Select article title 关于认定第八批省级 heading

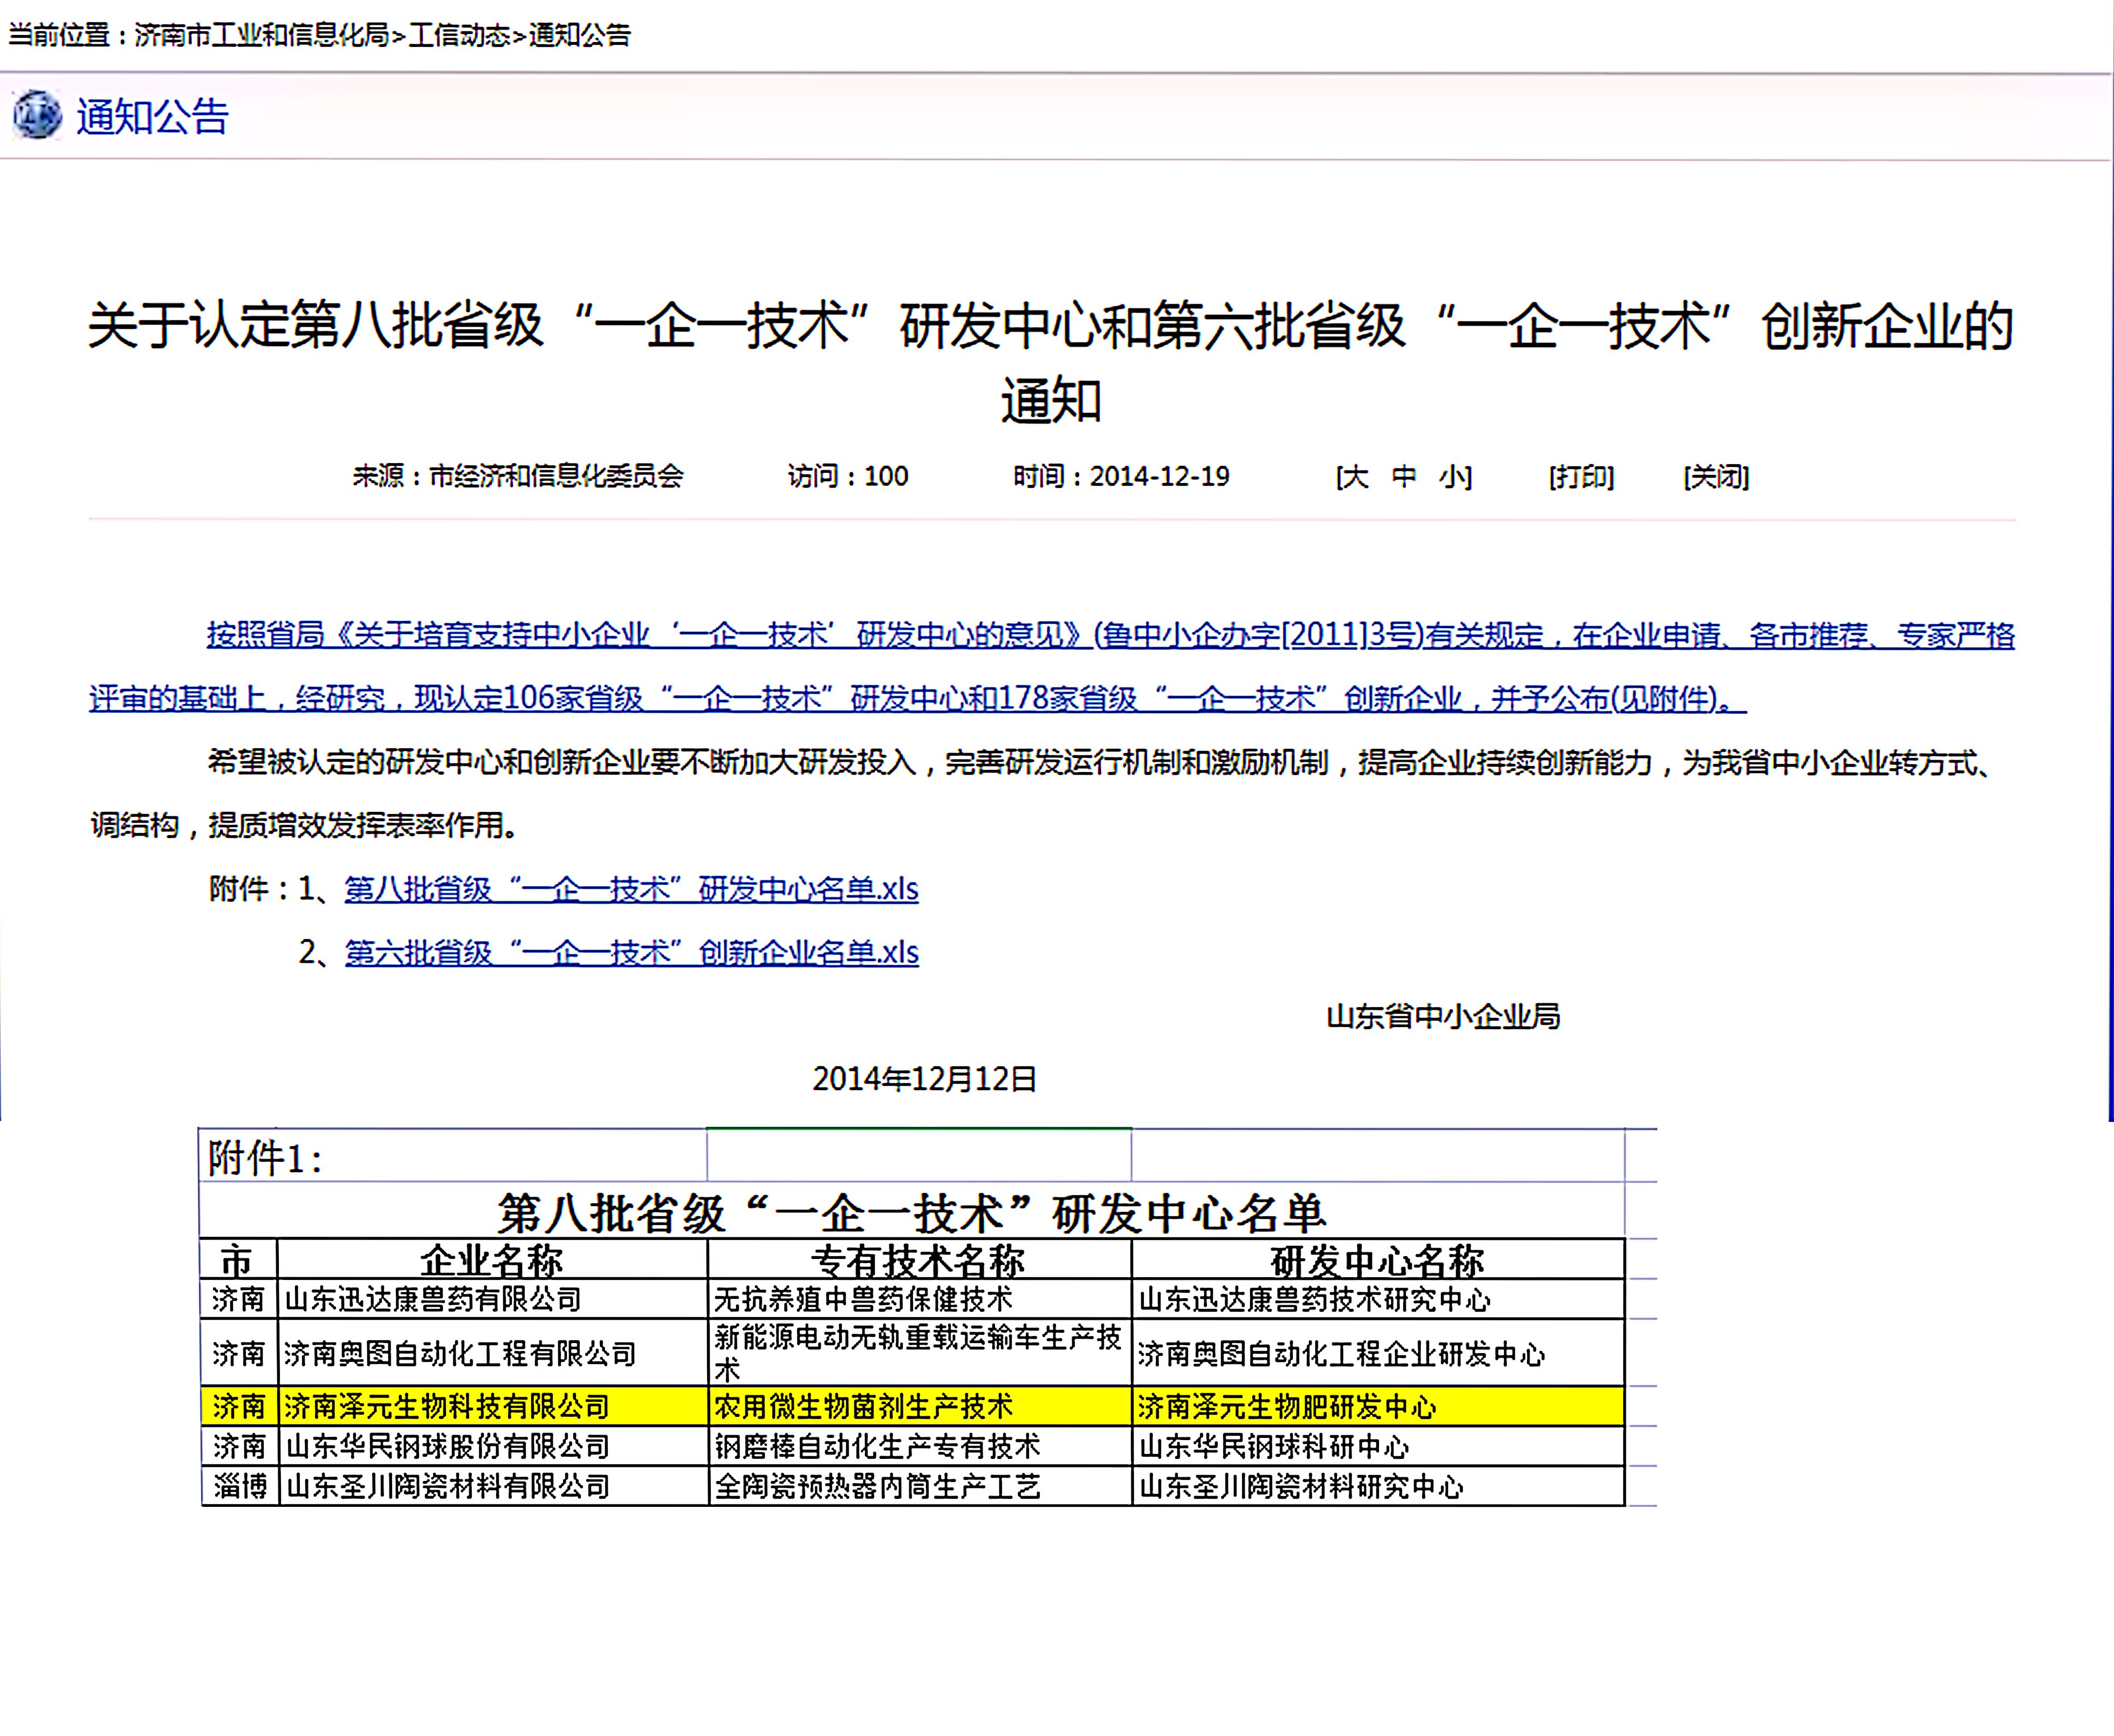tap(1051, 363)
